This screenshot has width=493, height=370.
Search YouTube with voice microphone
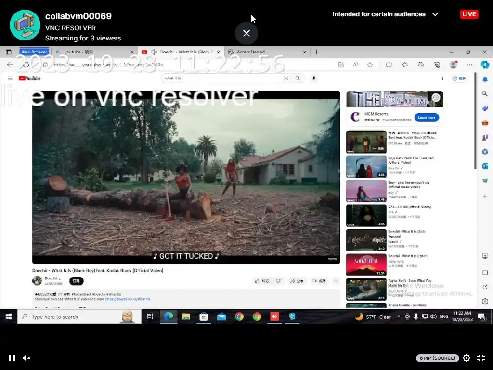point(314,79)
